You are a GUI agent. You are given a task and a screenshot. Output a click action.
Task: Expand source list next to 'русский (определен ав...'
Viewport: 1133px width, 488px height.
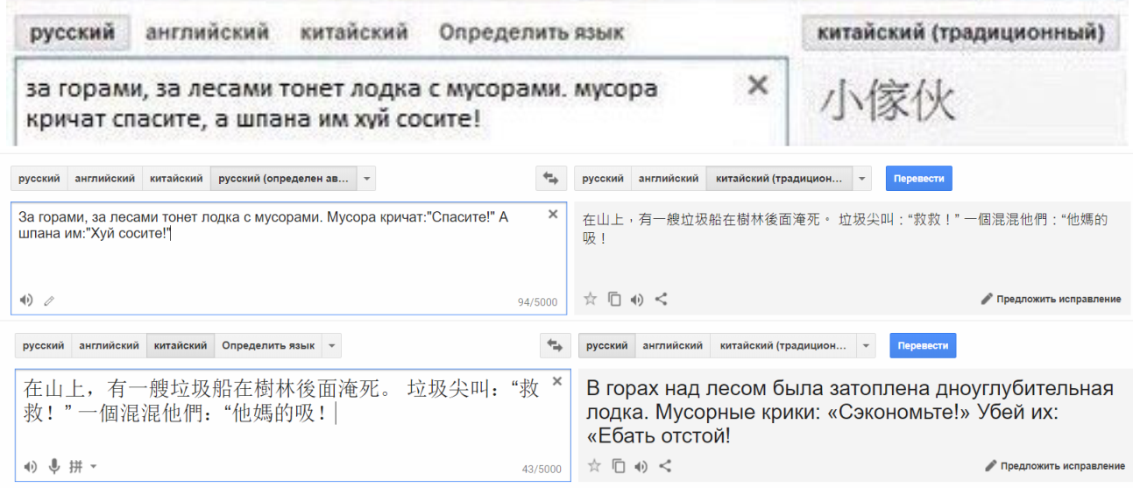(367, 179)
